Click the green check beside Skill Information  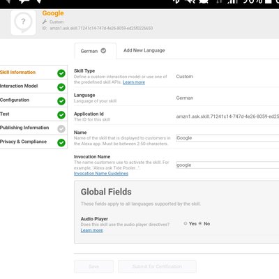61,73
